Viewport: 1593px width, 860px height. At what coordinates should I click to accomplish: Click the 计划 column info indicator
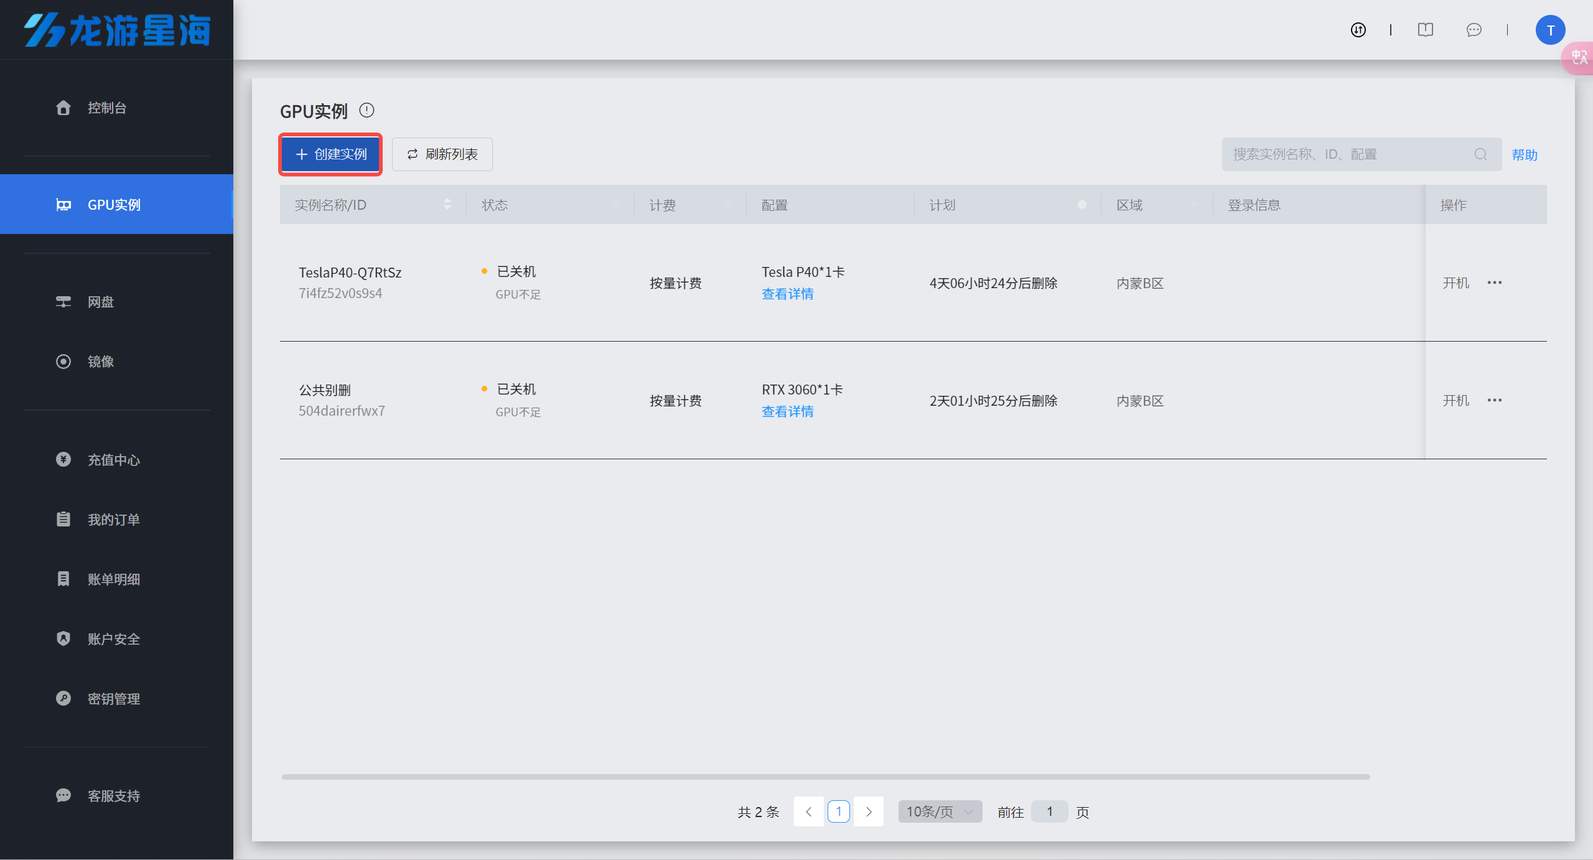click(x=1081, y=204)
